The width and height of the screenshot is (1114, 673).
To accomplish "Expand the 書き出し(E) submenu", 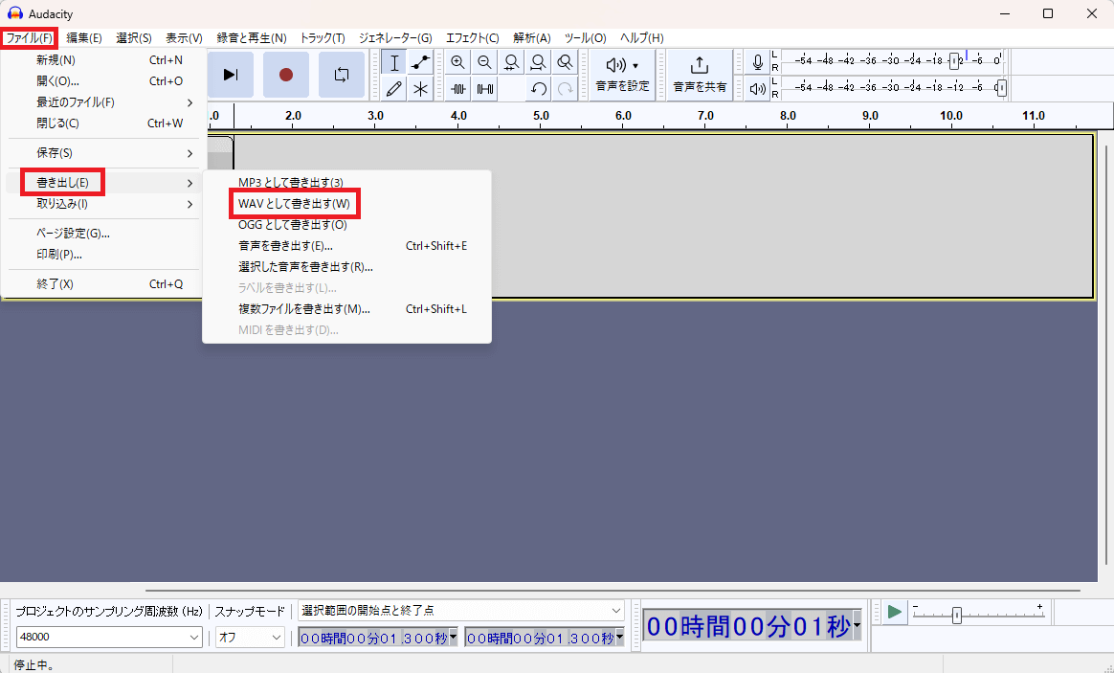I will [x=103, y=183].
